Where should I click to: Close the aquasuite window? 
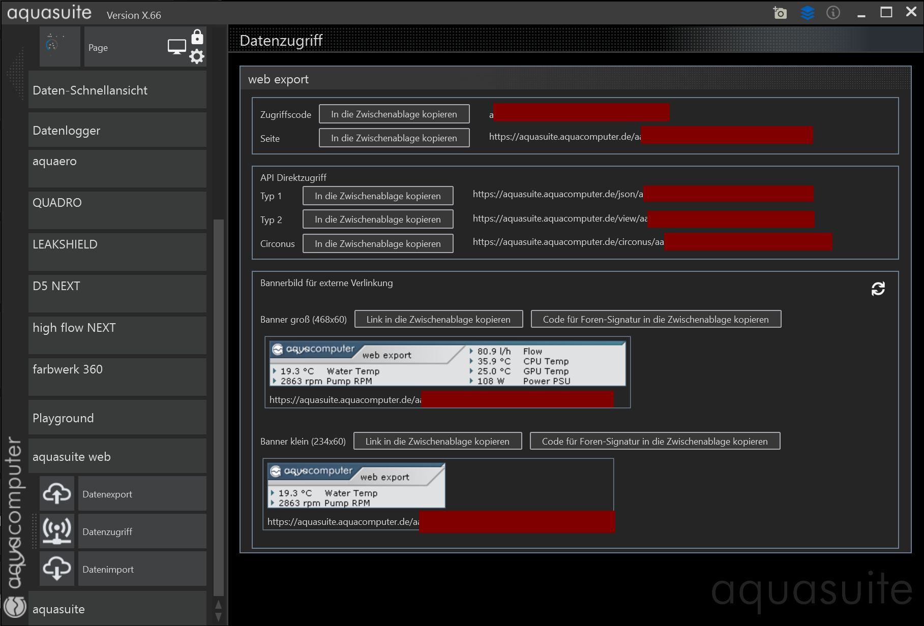tap(911, 12)
